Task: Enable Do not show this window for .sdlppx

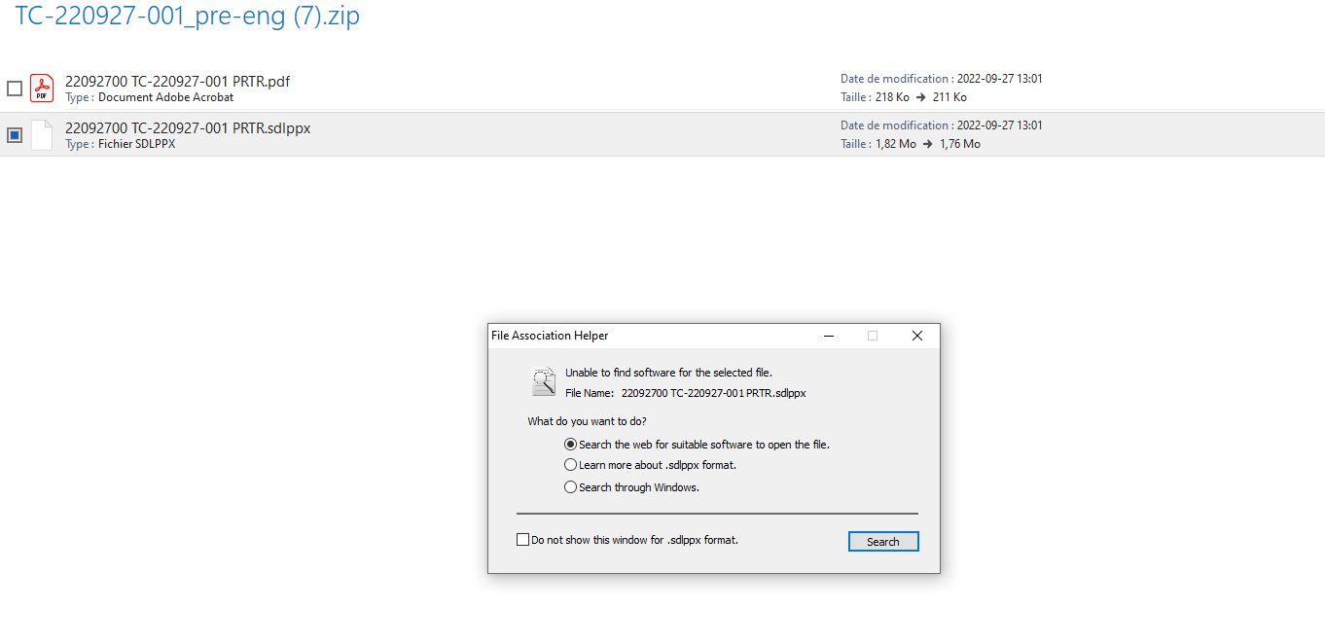Action: [x=522, y=539]
